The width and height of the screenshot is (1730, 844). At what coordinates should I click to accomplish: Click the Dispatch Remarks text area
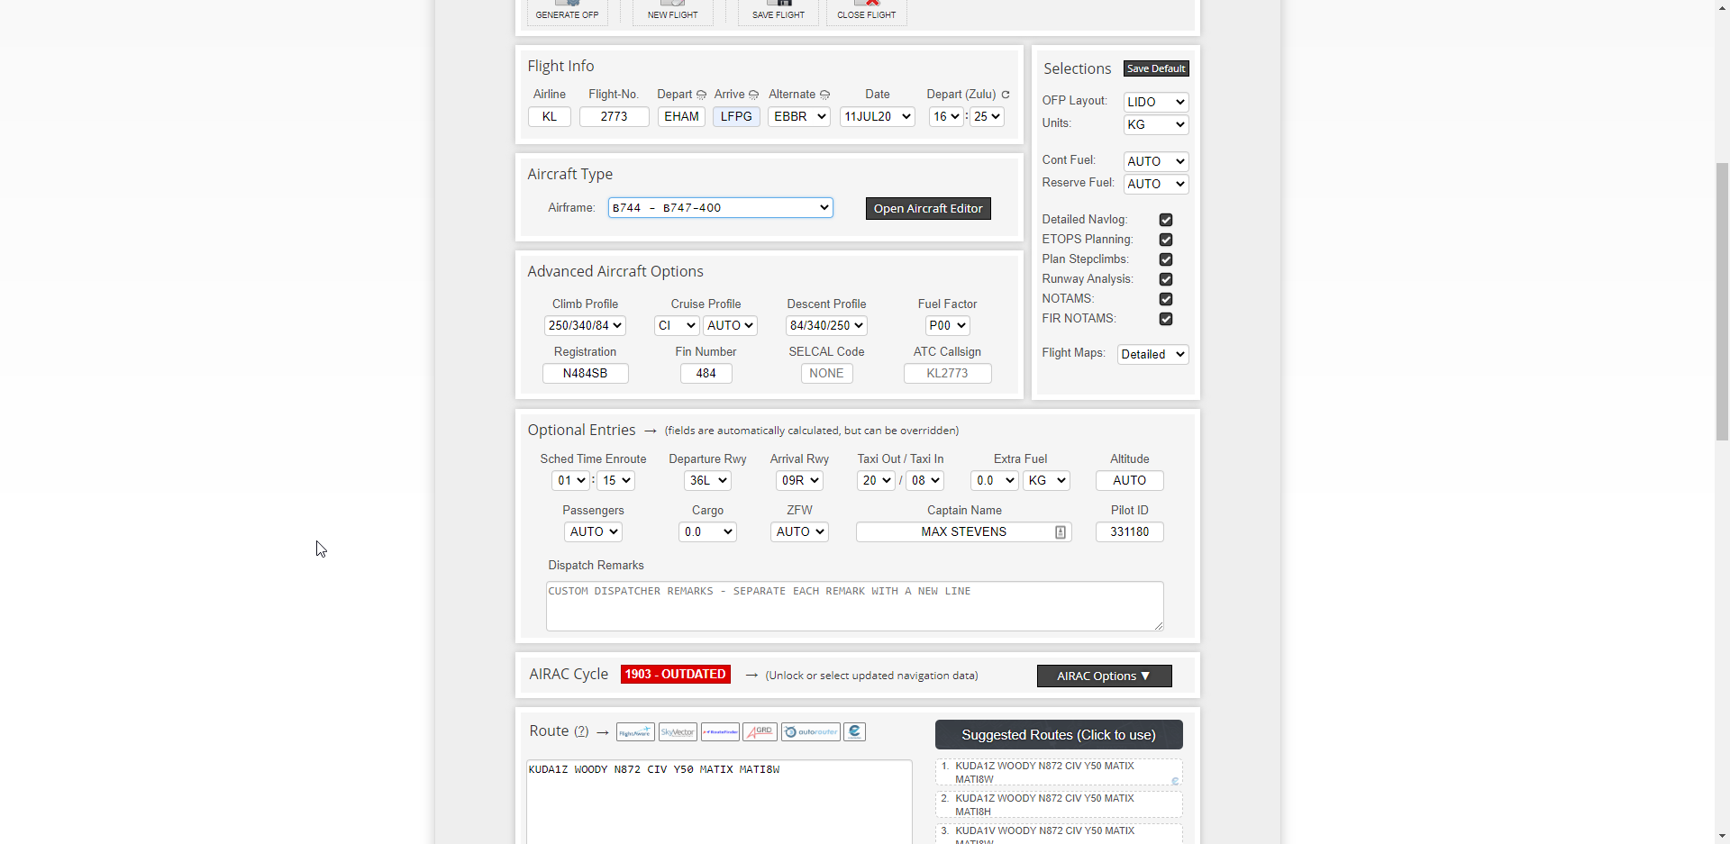tap(854, 606)
